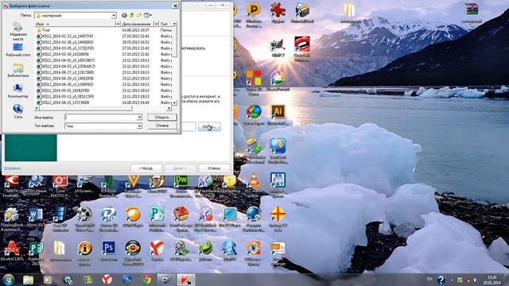Open Windows Explorer from the taskbar
This screenshot has height=286, width=509.
[29, 280]
